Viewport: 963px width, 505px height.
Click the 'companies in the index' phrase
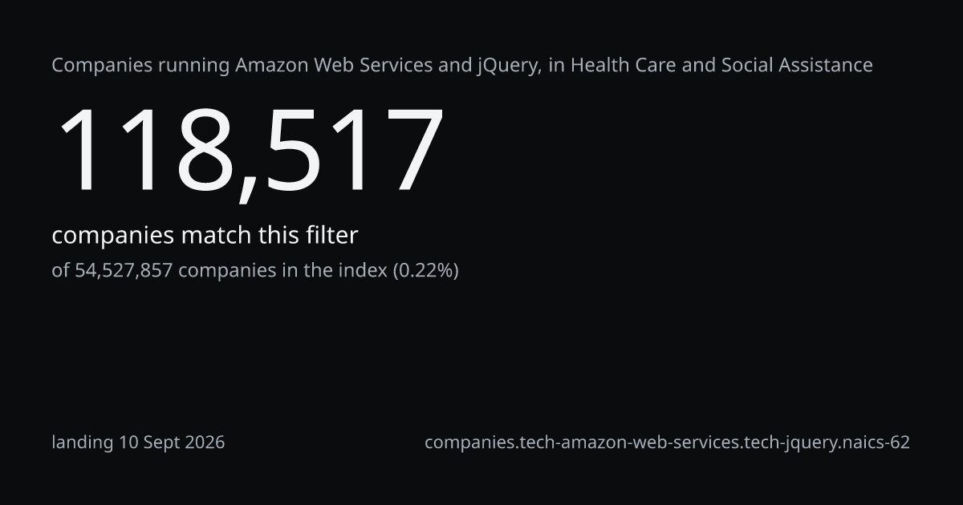pos(282,271)
